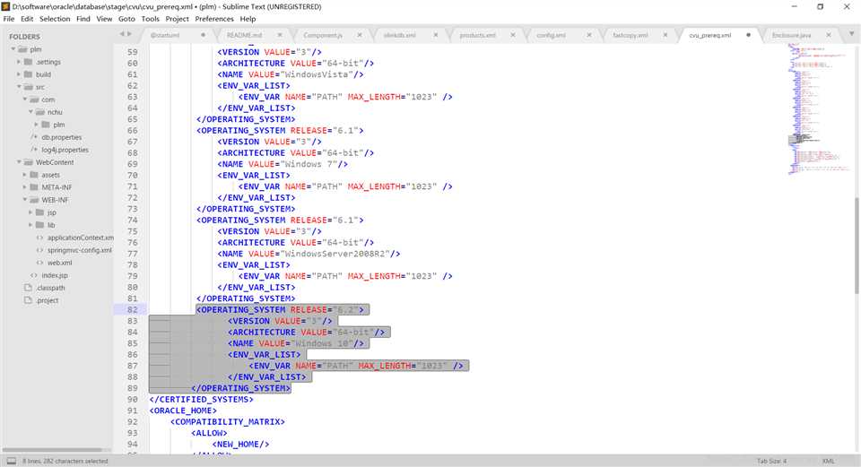This screenshot has height=467, width=861.
Task: Click the next tab arrow in tab bar
Action: (x=129, y=34)
